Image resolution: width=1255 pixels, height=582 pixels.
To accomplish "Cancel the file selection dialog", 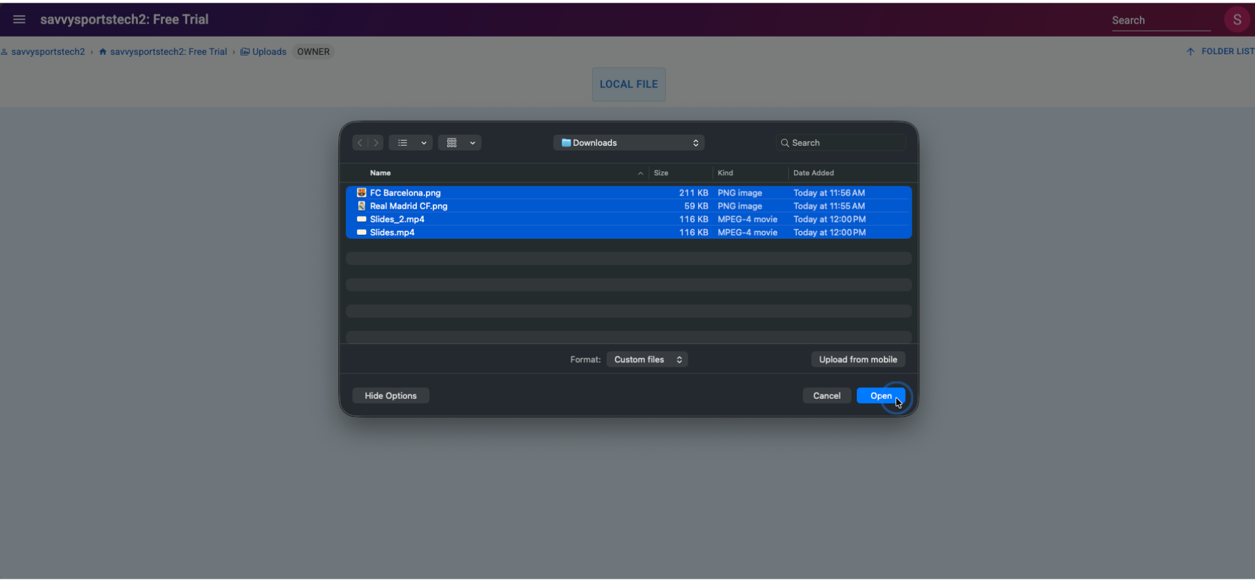I will [x=826, y=396].
